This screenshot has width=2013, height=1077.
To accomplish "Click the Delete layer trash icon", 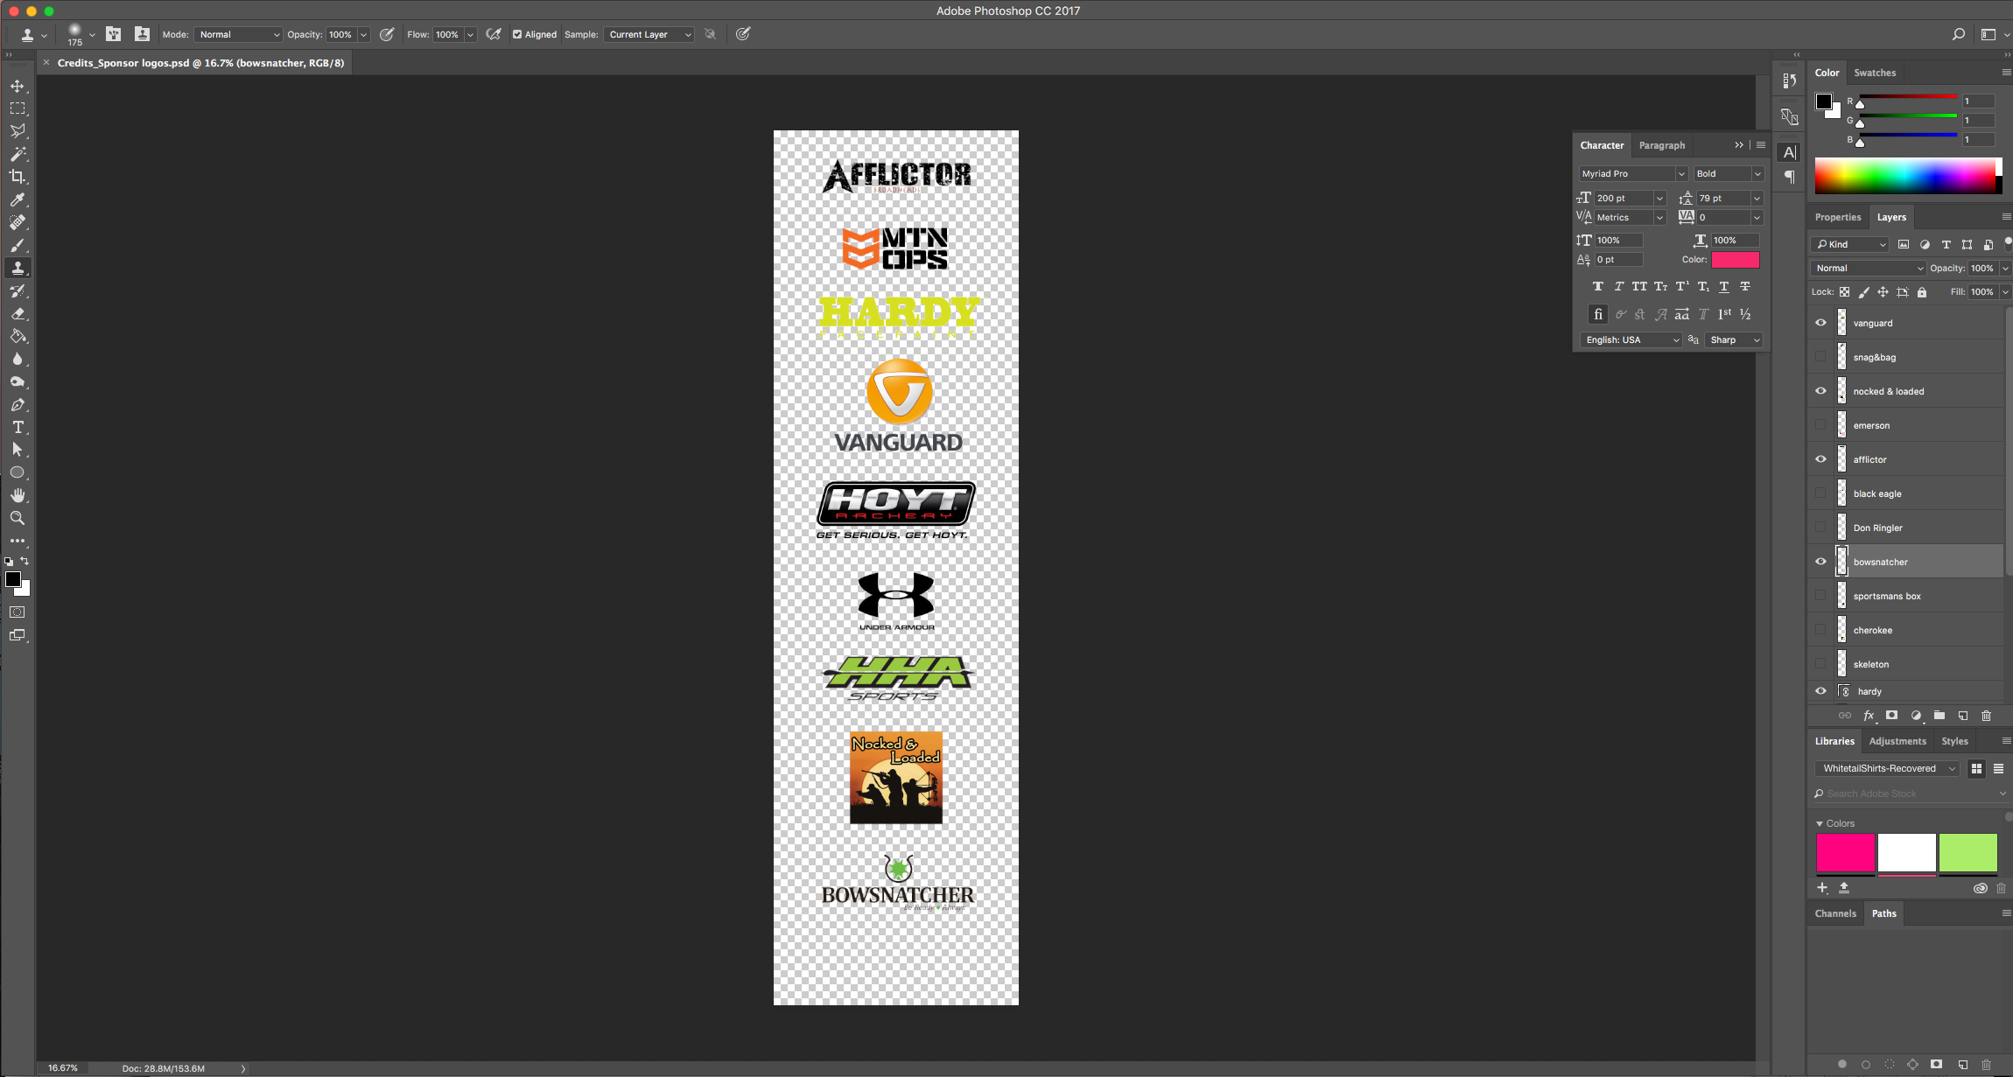I will 1986,716.
